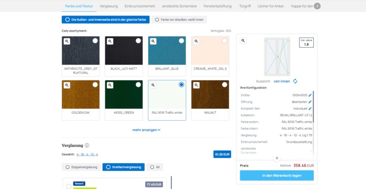The image size is (366, 189).
Task: Click the Verglasung info icon
Action: point(87,146)
